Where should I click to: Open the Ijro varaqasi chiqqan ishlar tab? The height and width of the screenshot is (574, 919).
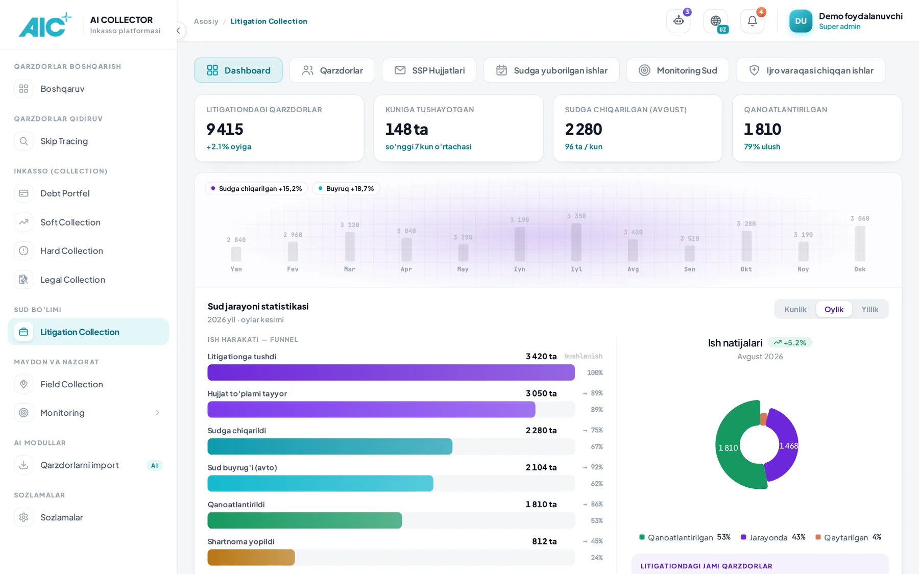point(811,70)
